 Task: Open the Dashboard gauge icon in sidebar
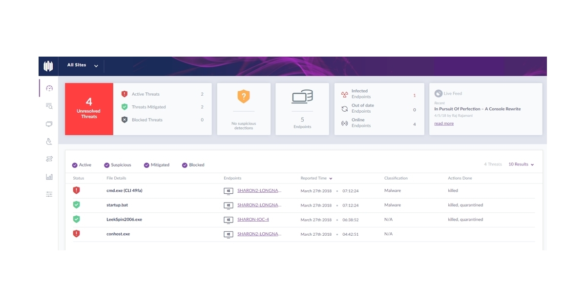(x=48, y=88)
